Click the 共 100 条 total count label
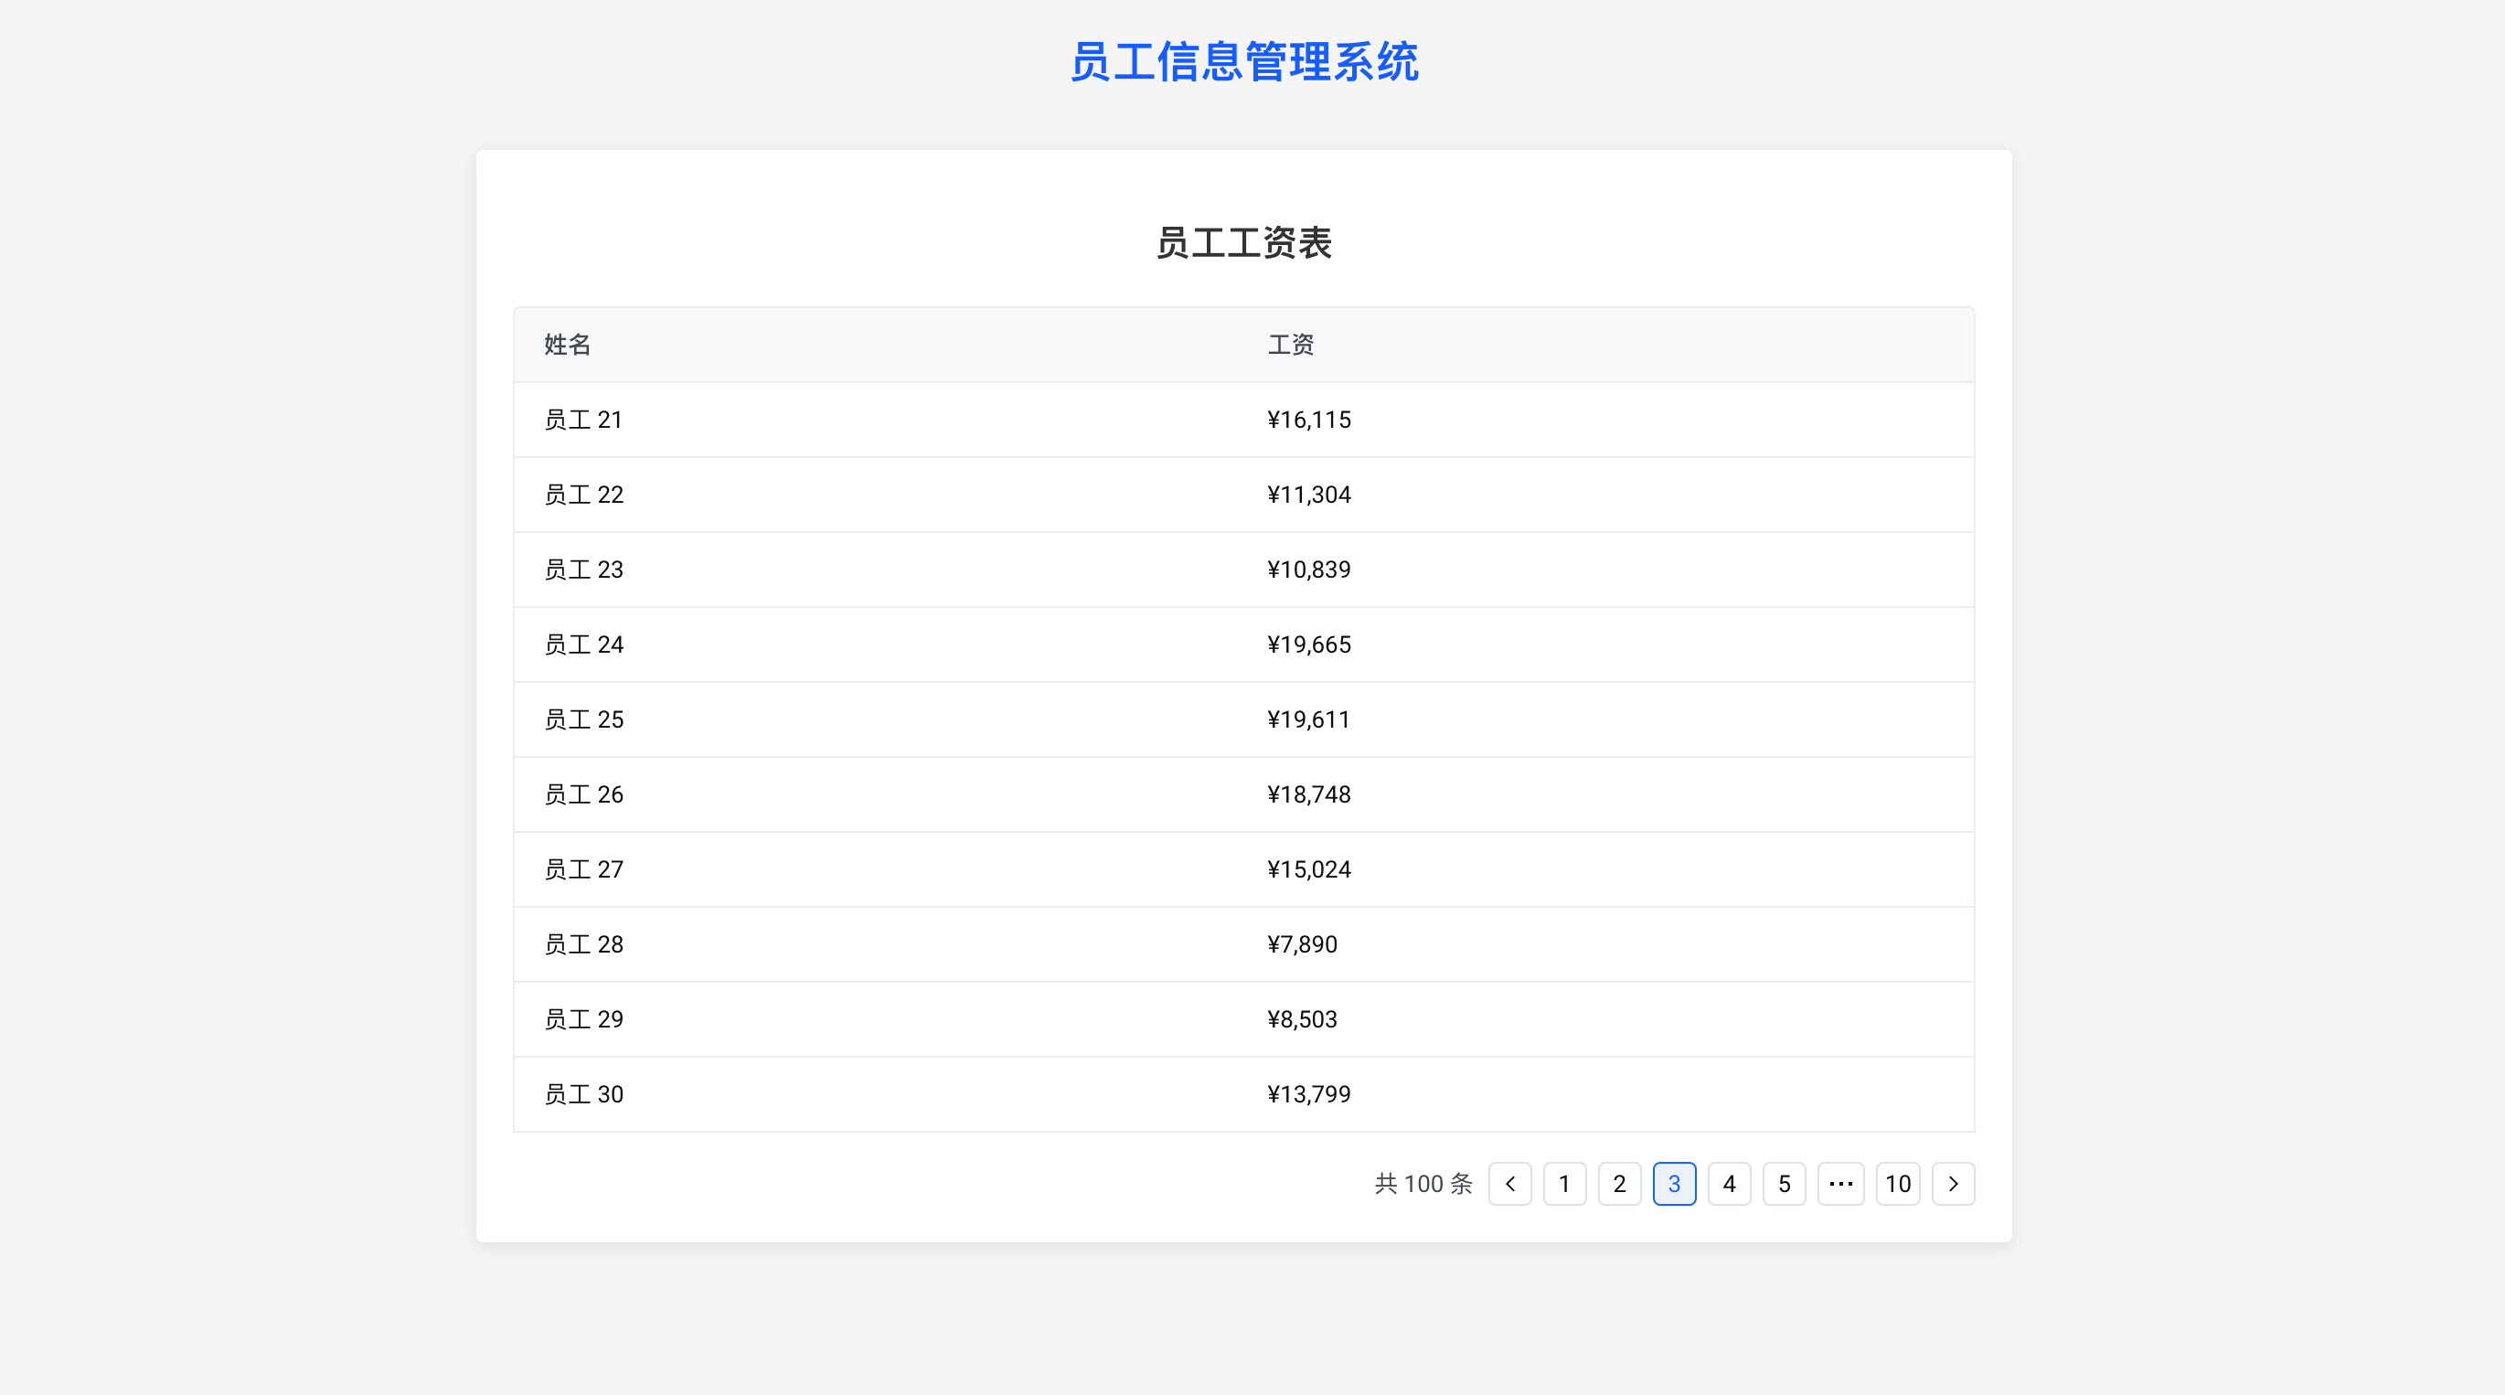The height and width of the screenshot is (1395, 2505). (1423, 1183)
